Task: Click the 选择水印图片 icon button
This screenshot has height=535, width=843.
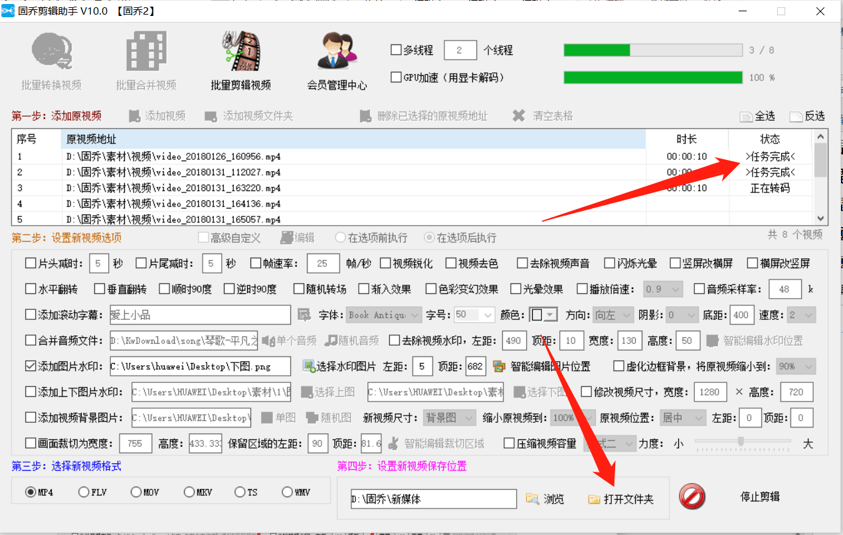Action: (309, 366)
